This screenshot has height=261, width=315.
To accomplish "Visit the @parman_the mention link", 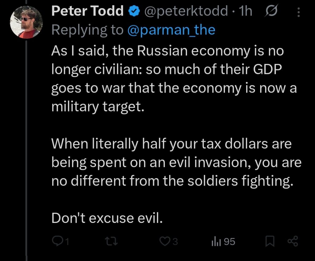I will (171, 30).
